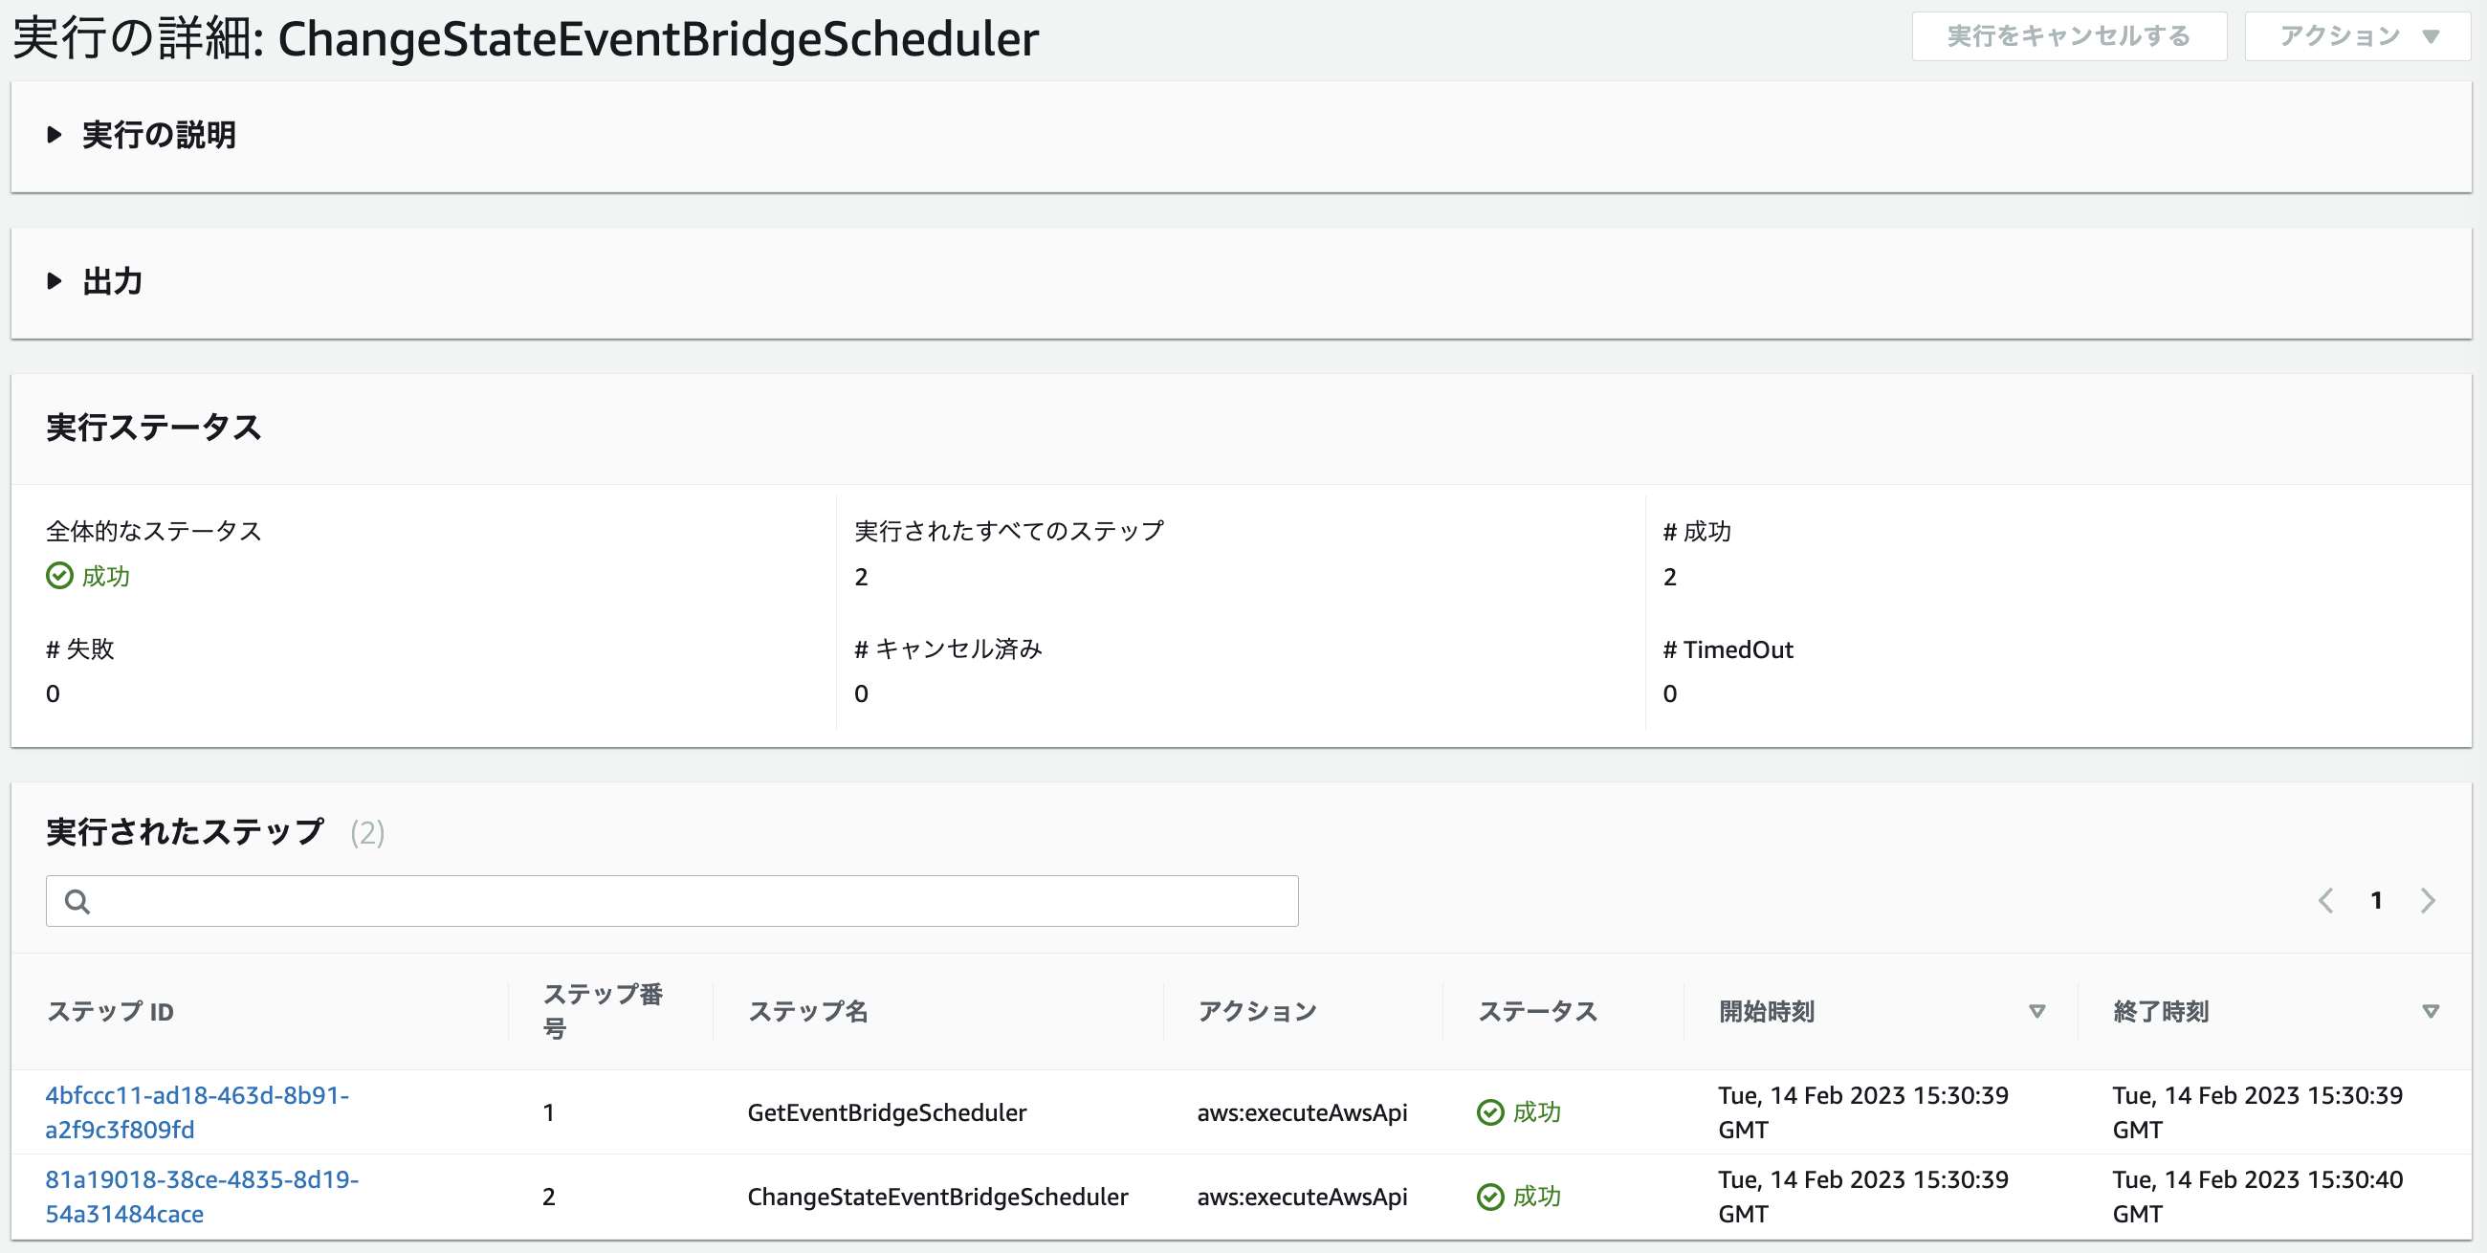Select the 実行ステータス panel header

click(x=152, y=428)
